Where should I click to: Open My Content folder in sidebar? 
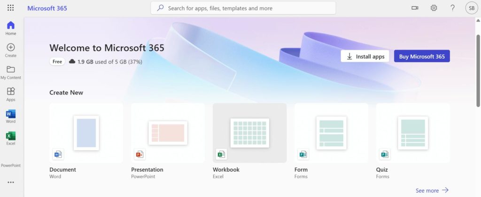(10, 73)
